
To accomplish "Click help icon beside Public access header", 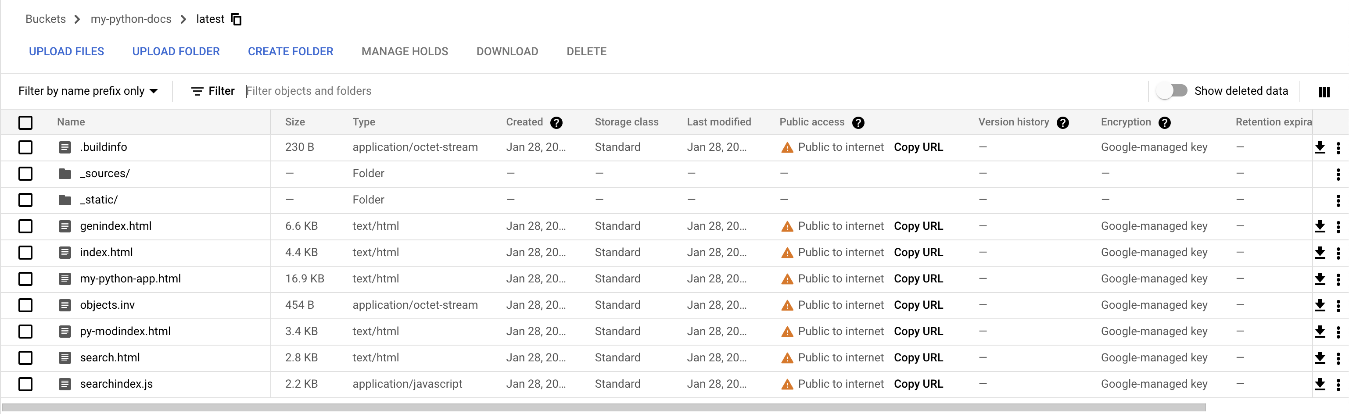I will pos(858,122).
